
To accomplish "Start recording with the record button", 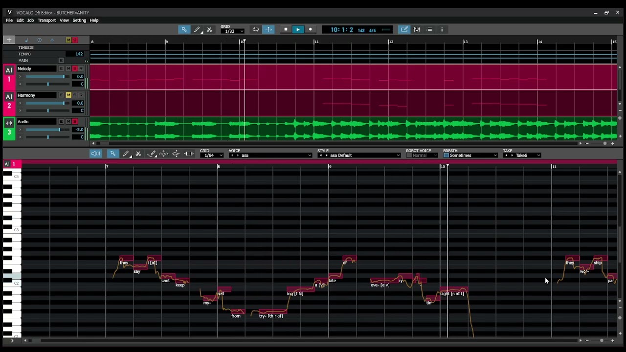I will [x=310, y=29].
